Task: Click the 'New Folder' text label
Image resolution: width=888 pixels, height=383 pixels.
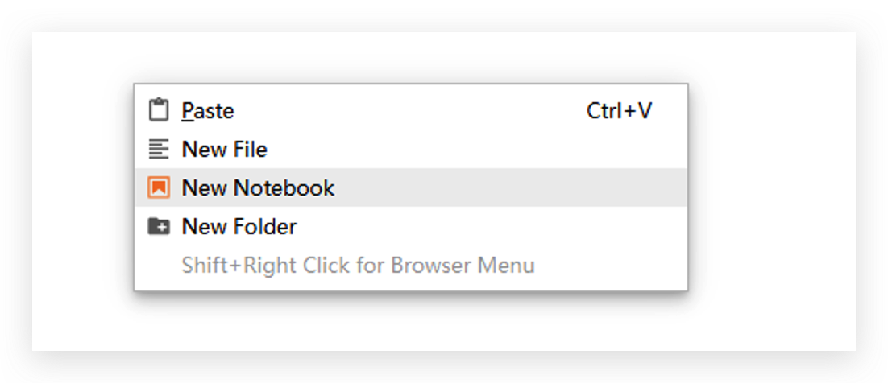Action: coord(239,226)
